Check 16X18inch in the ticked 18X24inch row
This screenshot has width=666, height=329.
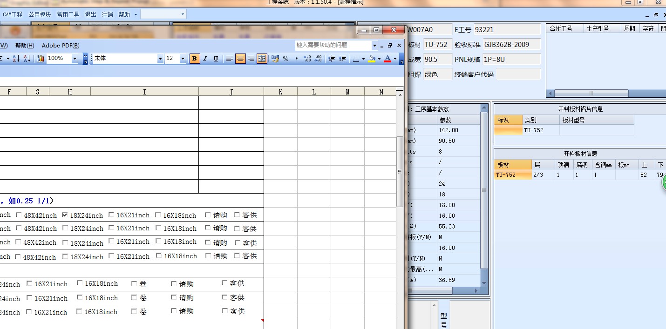[x=158, y=215]
